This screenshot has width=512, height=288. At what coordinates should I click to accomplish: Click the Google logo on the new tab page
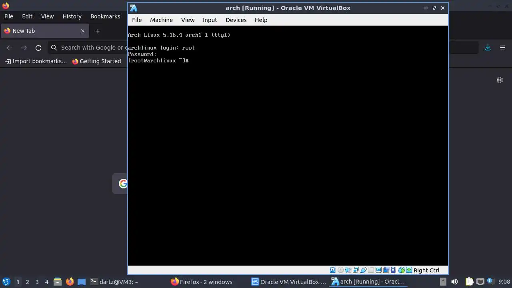coord(123,184)
